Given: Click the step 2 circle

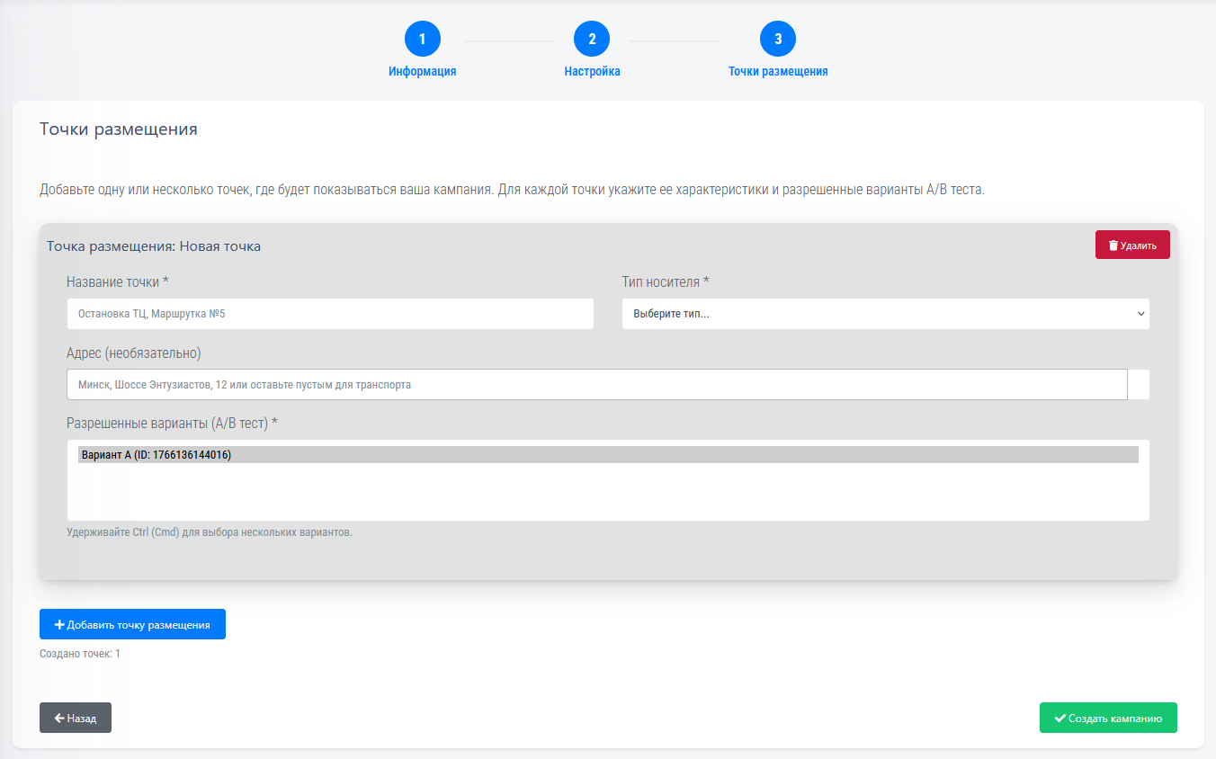Looking at the screenshot, I should pos(592,40).
